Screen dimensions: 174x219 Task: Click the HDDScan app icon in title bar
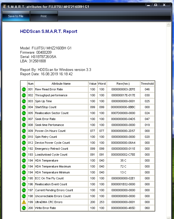(x=4, y=6)
